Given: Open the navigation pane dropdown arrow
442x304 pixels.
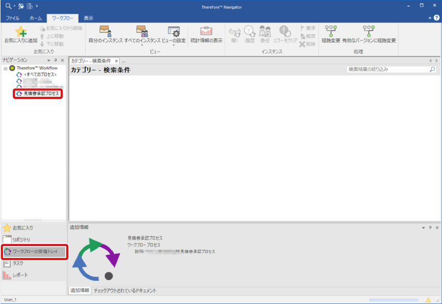Looking at the screenshot, I should point(49,60).
